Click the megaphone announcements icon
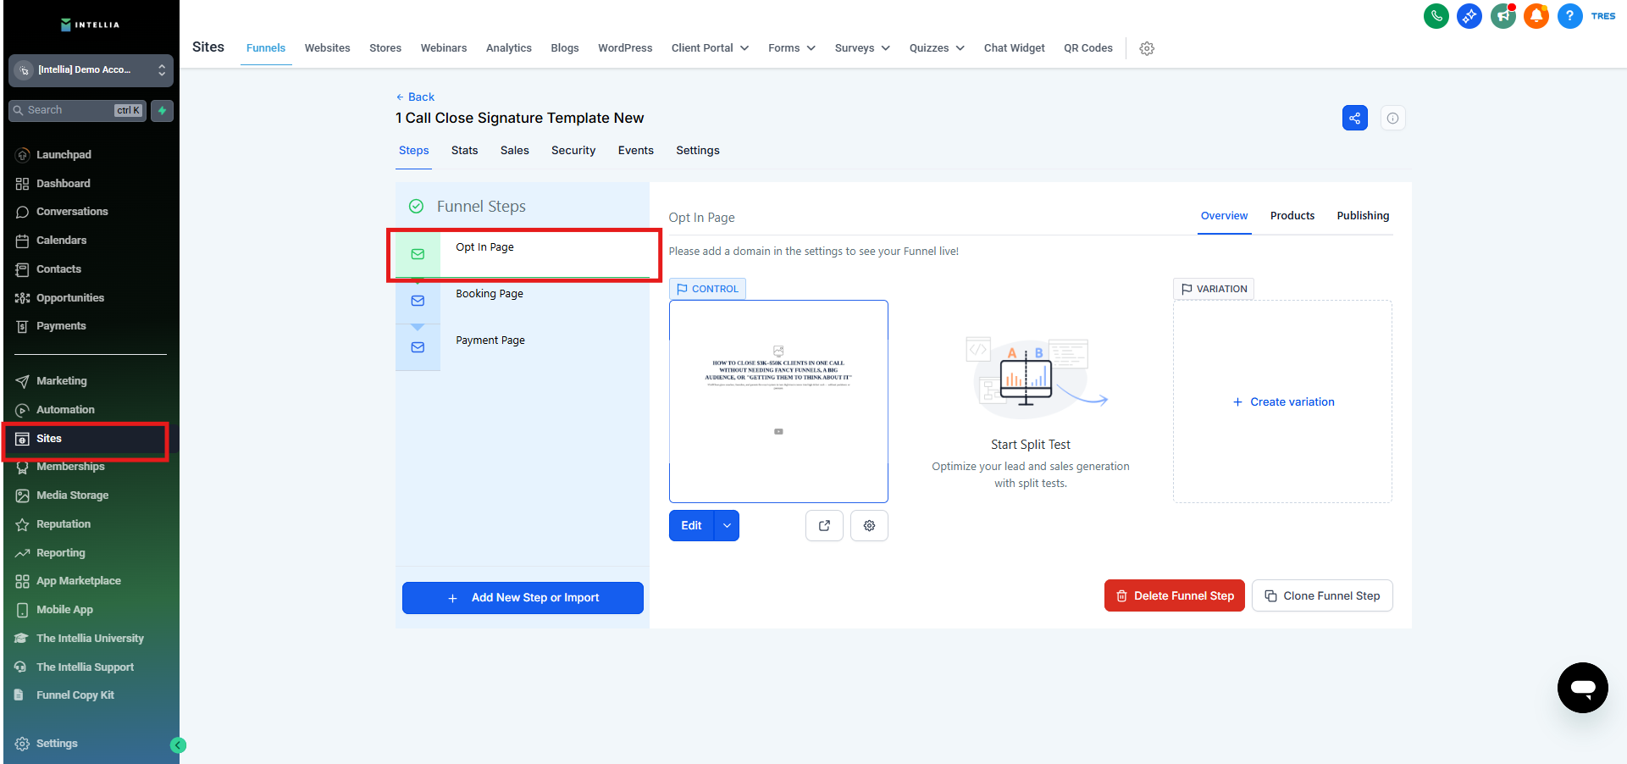Viewport: 1627px width, 764px height. pyautogui.click(x=1502, y=16)
